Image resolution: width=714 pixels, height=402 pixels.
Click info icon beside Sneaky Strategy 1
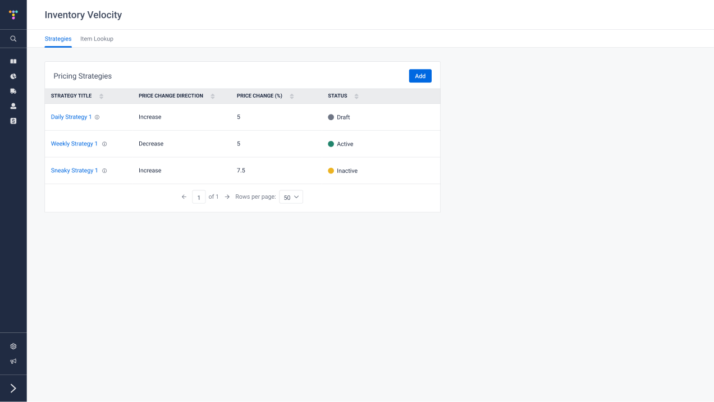coord(104,171)
